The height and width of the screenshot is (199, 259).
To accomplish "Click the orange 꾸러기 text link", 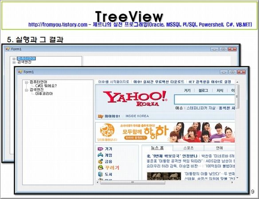I will (112, 168).
